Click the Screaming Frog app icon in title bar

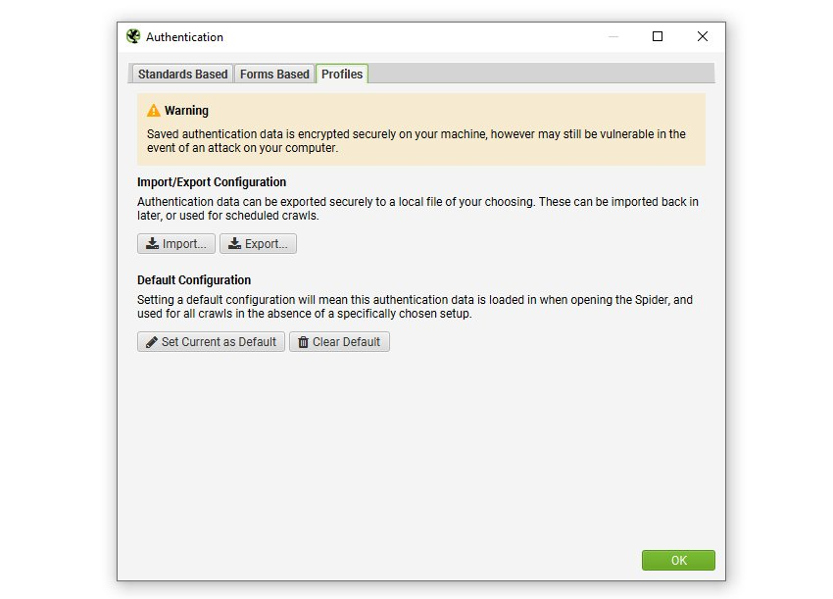[133, 36]
